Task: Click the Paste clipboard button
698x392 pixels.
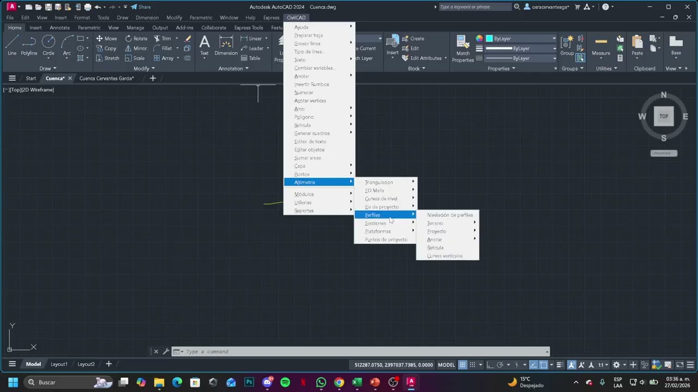Action: 637,46
